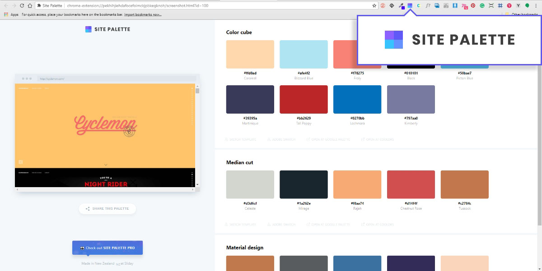The height and width of the screenshot is (271, 542).
Task: Select the Kimberly #797aa0 swatch
Action: pos(411,99)
